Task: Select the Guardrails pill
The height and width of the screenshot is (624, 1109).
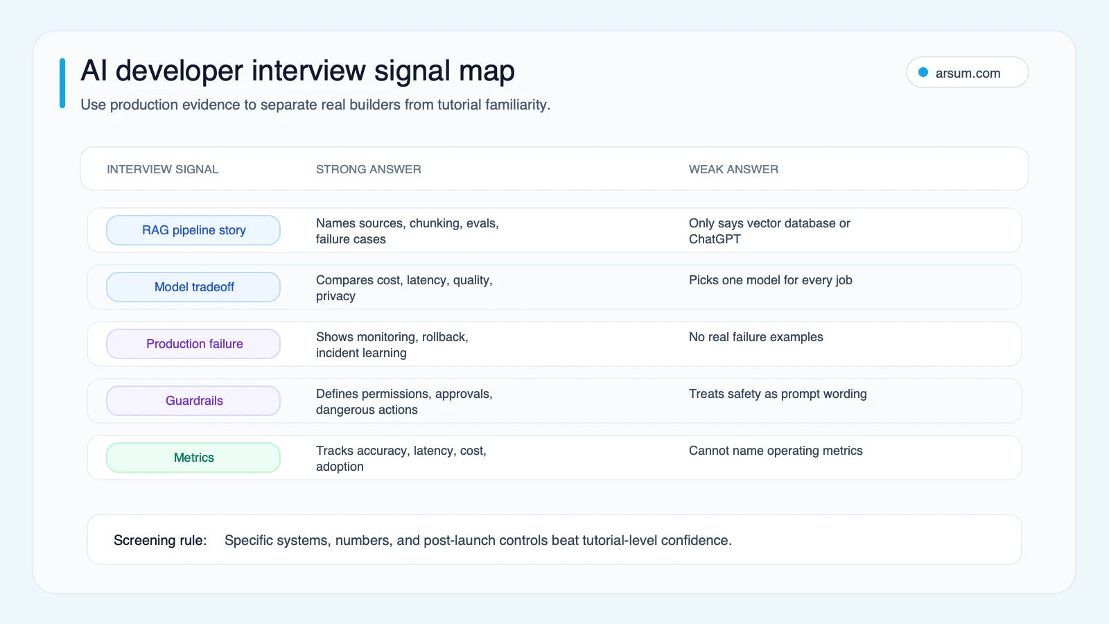Action: tap(193, 401)
